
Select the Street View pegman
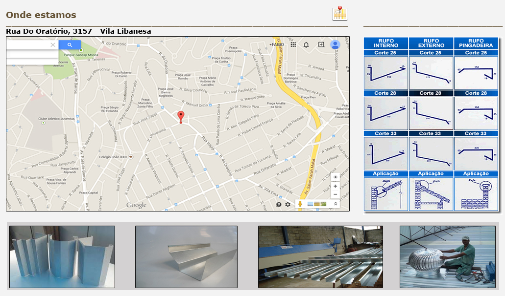point(299,204)
